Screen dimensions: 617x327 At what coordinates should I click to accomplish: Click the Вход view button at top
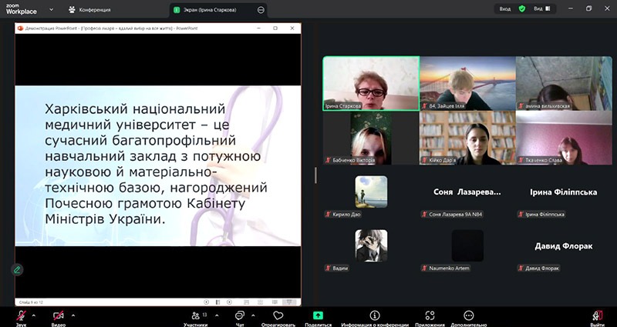[x=504, y=9]
